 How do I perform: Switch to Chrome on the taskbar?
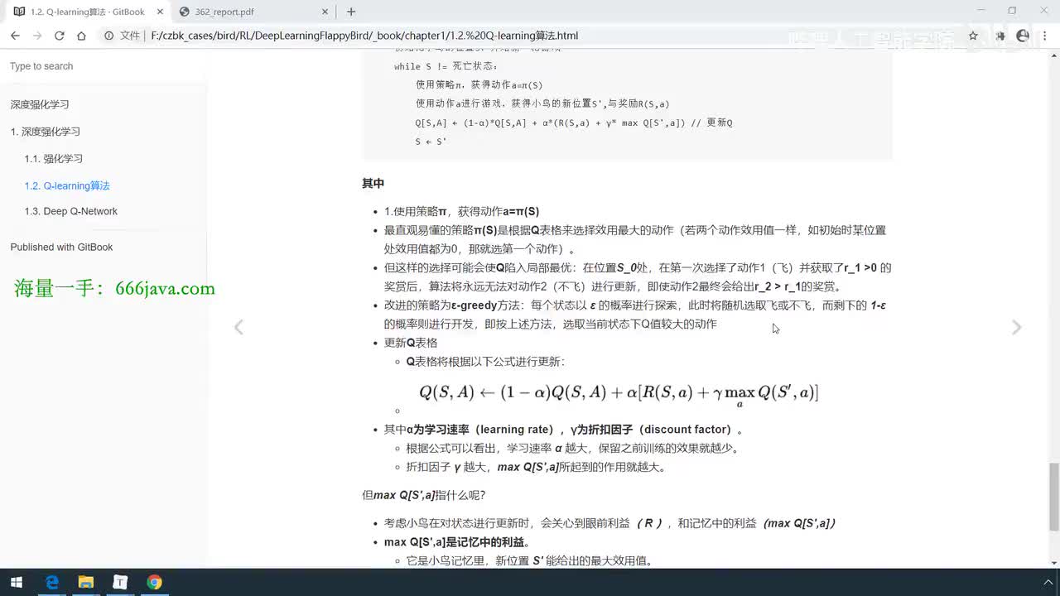point(154,582)
